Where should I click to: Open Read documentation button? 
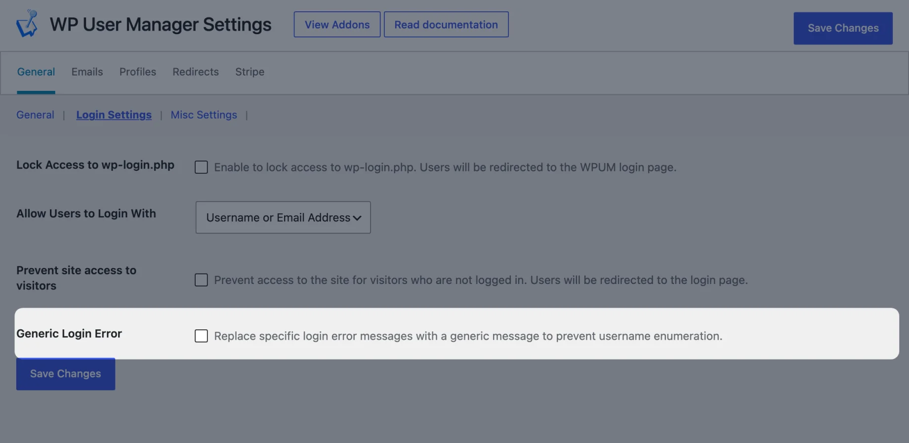coord(446,25)
